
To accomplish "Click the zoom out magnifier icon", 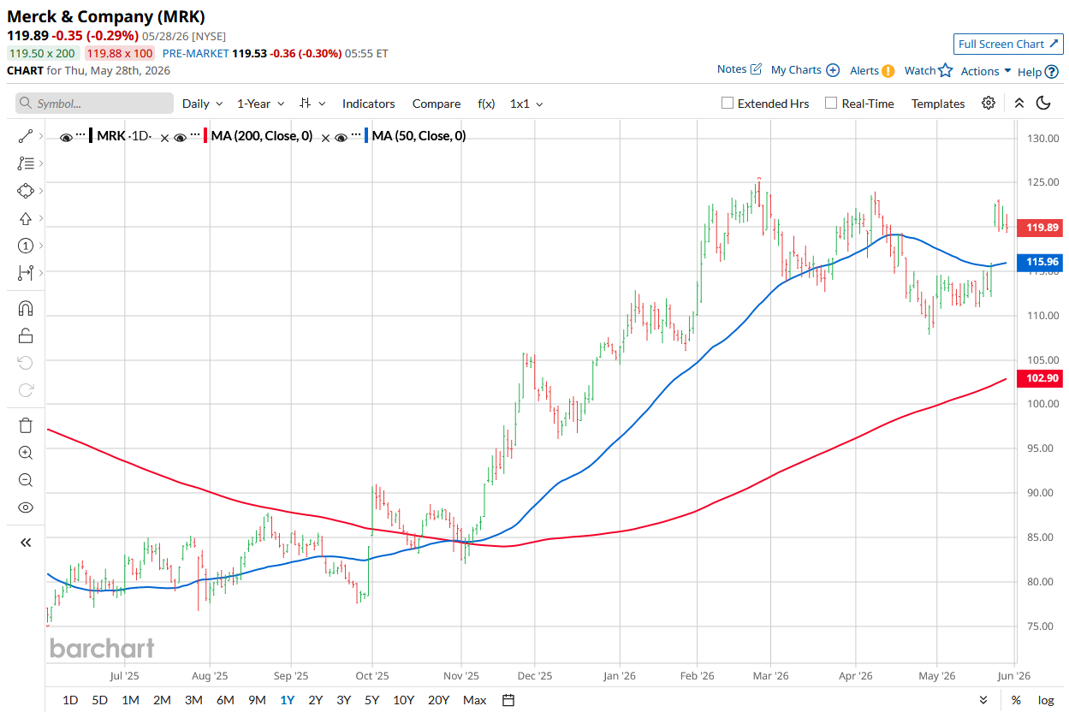I will (26, 480).
